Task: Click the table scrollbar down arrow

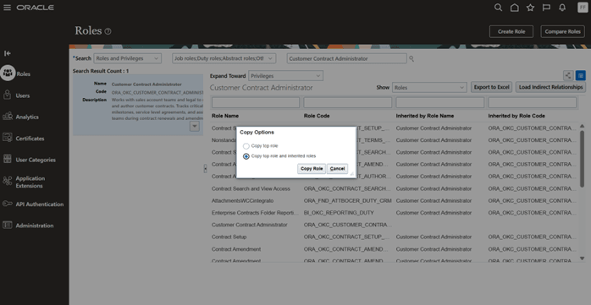Action: (x=582, y=258)
